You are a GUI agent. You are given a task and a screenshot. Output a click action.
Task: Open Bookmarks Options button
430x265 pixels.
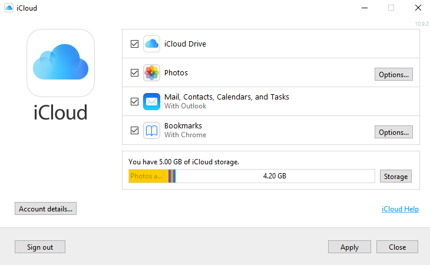tap(393, 132)
